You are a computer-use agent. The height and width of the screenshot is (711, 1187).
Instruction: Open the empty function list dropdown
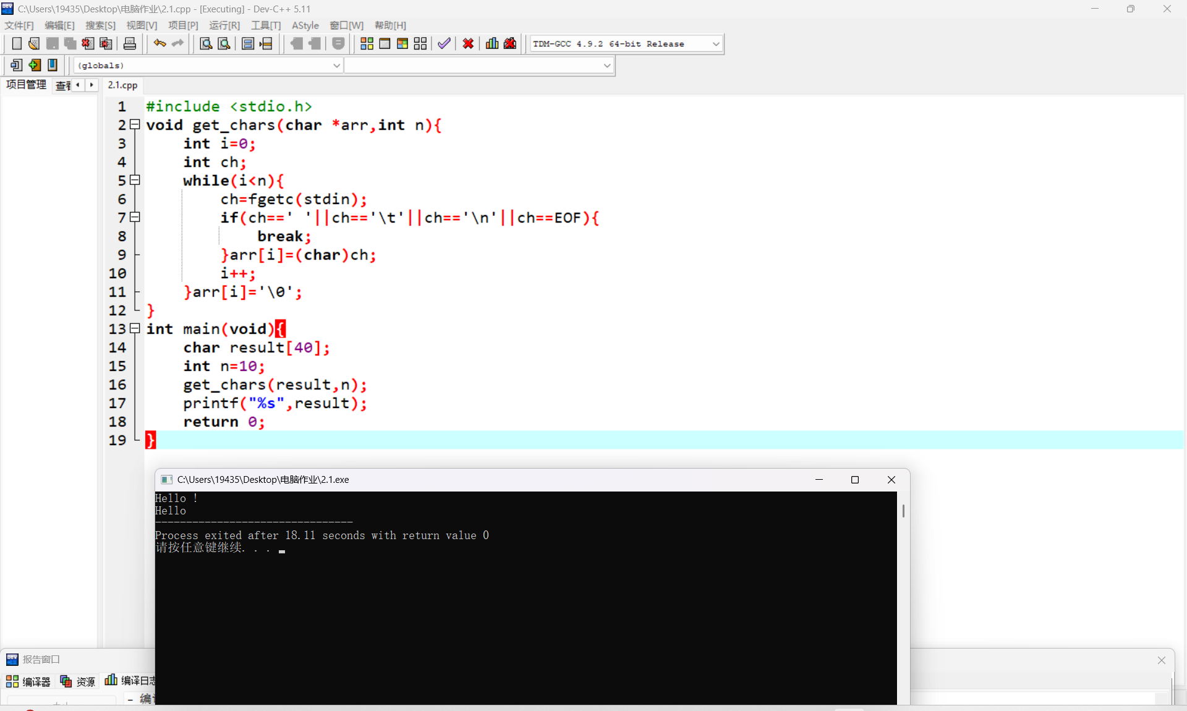pyautogui.click(x=606, y=66)
